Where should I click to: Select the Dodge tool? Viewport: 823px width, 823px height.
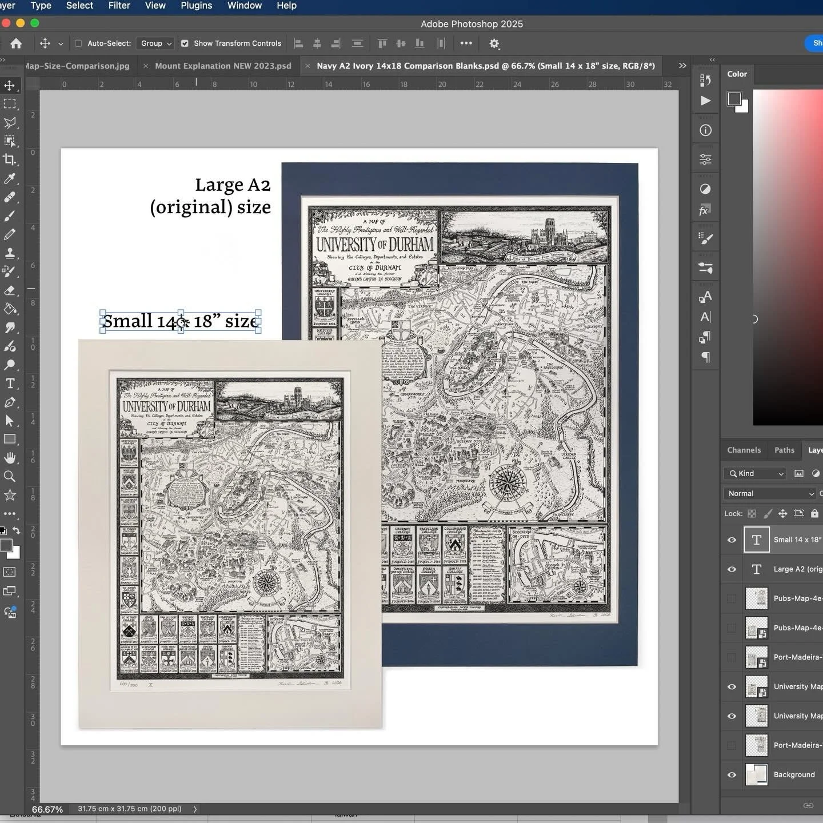tap(10, 365)
